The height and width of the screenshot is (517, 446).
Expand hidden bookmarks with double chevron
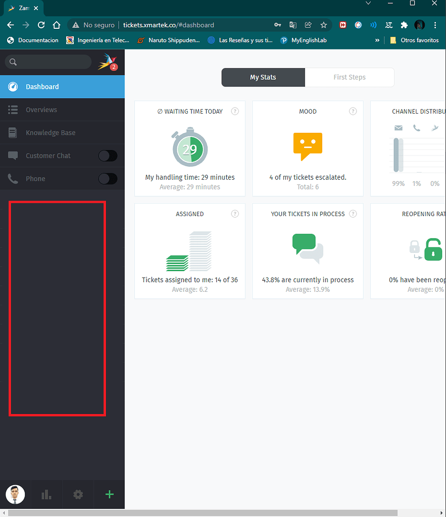point(377,40)
